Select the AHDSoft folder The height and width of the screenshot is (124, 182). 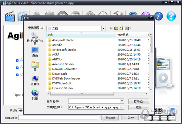56,59
